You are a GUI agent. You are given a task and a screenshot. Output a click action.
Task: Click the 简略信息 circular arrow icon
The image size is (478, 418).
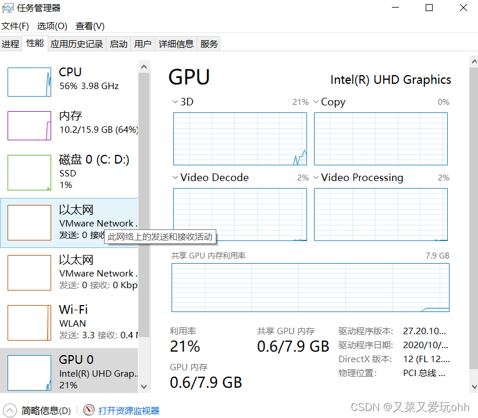(10, 410)
